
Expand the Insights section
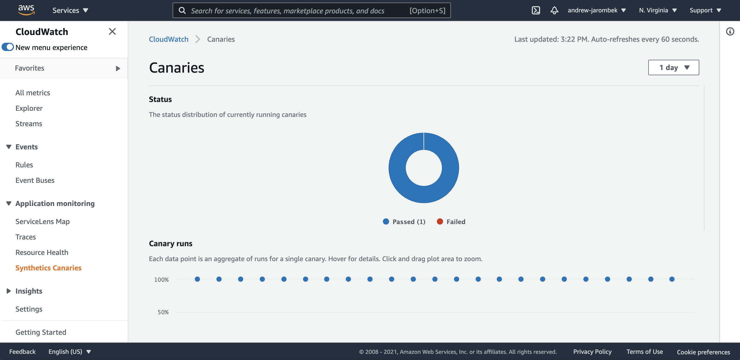(9, 291)
